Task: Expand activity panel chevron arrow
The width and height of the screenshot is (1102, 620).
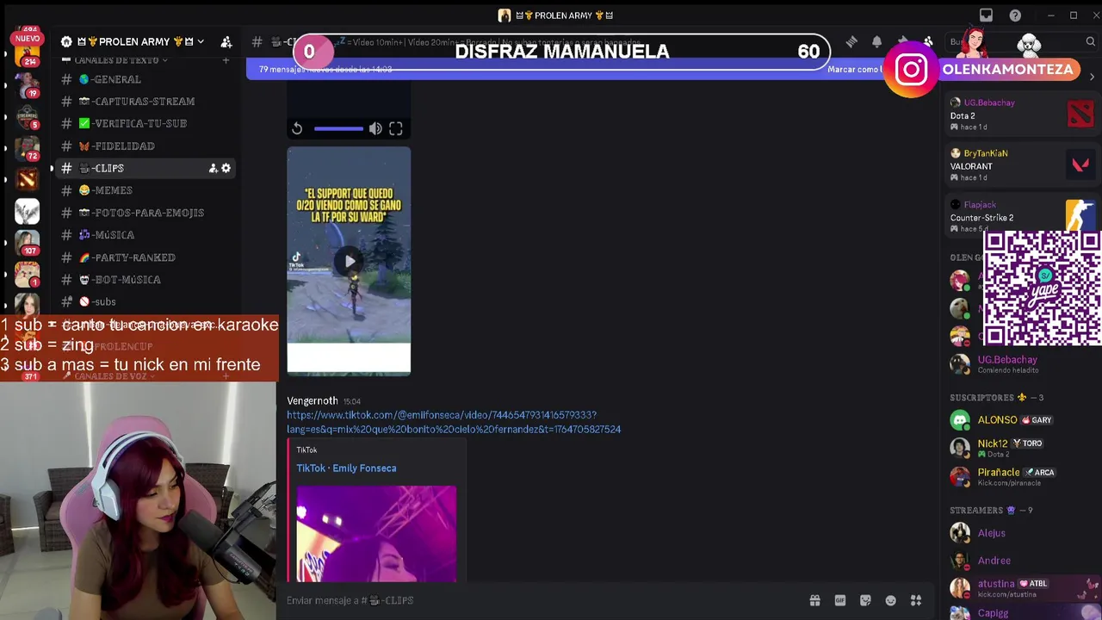Action: 1092,77
